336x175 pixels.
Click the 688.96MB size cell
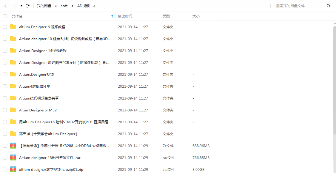[x=201, y=146]
